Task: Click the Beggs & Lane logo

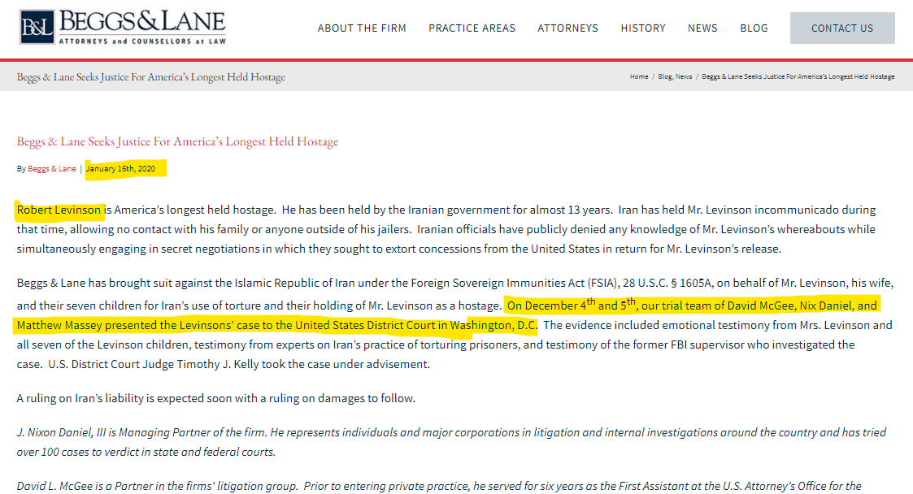Action: (x=123, y=28)
